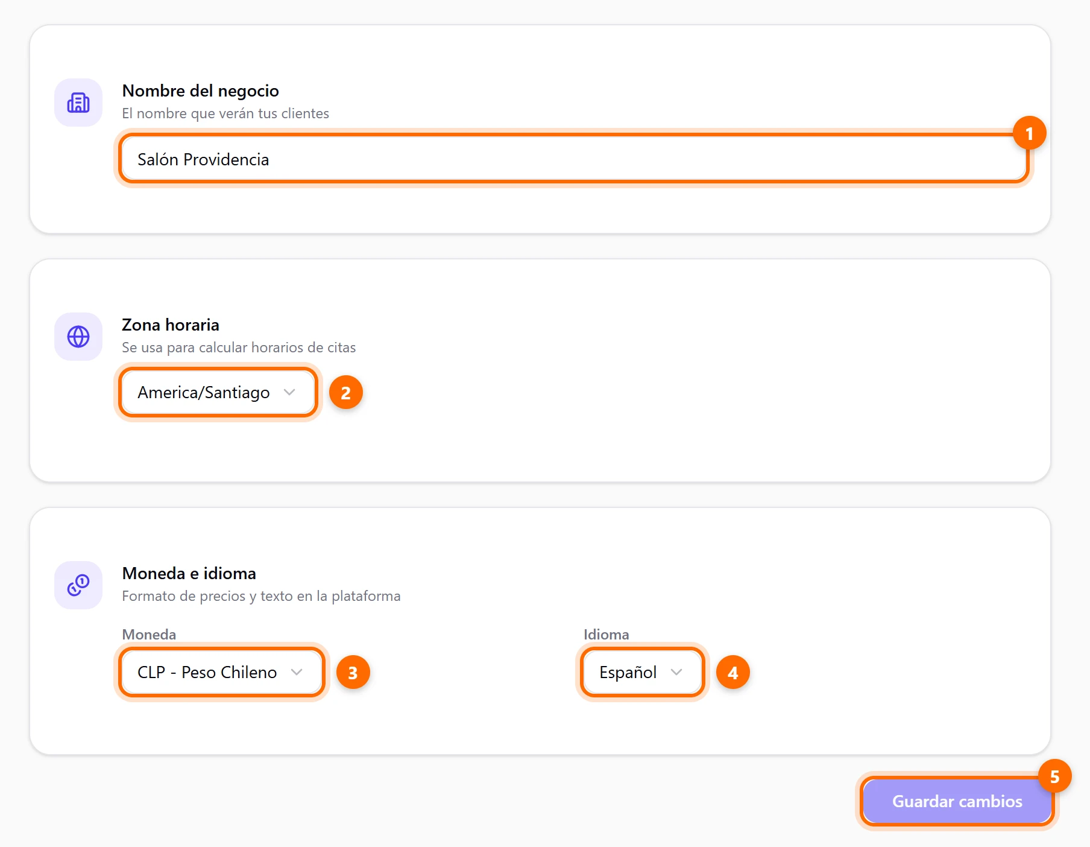Click the 'Moneda' field label

point(149,635)
